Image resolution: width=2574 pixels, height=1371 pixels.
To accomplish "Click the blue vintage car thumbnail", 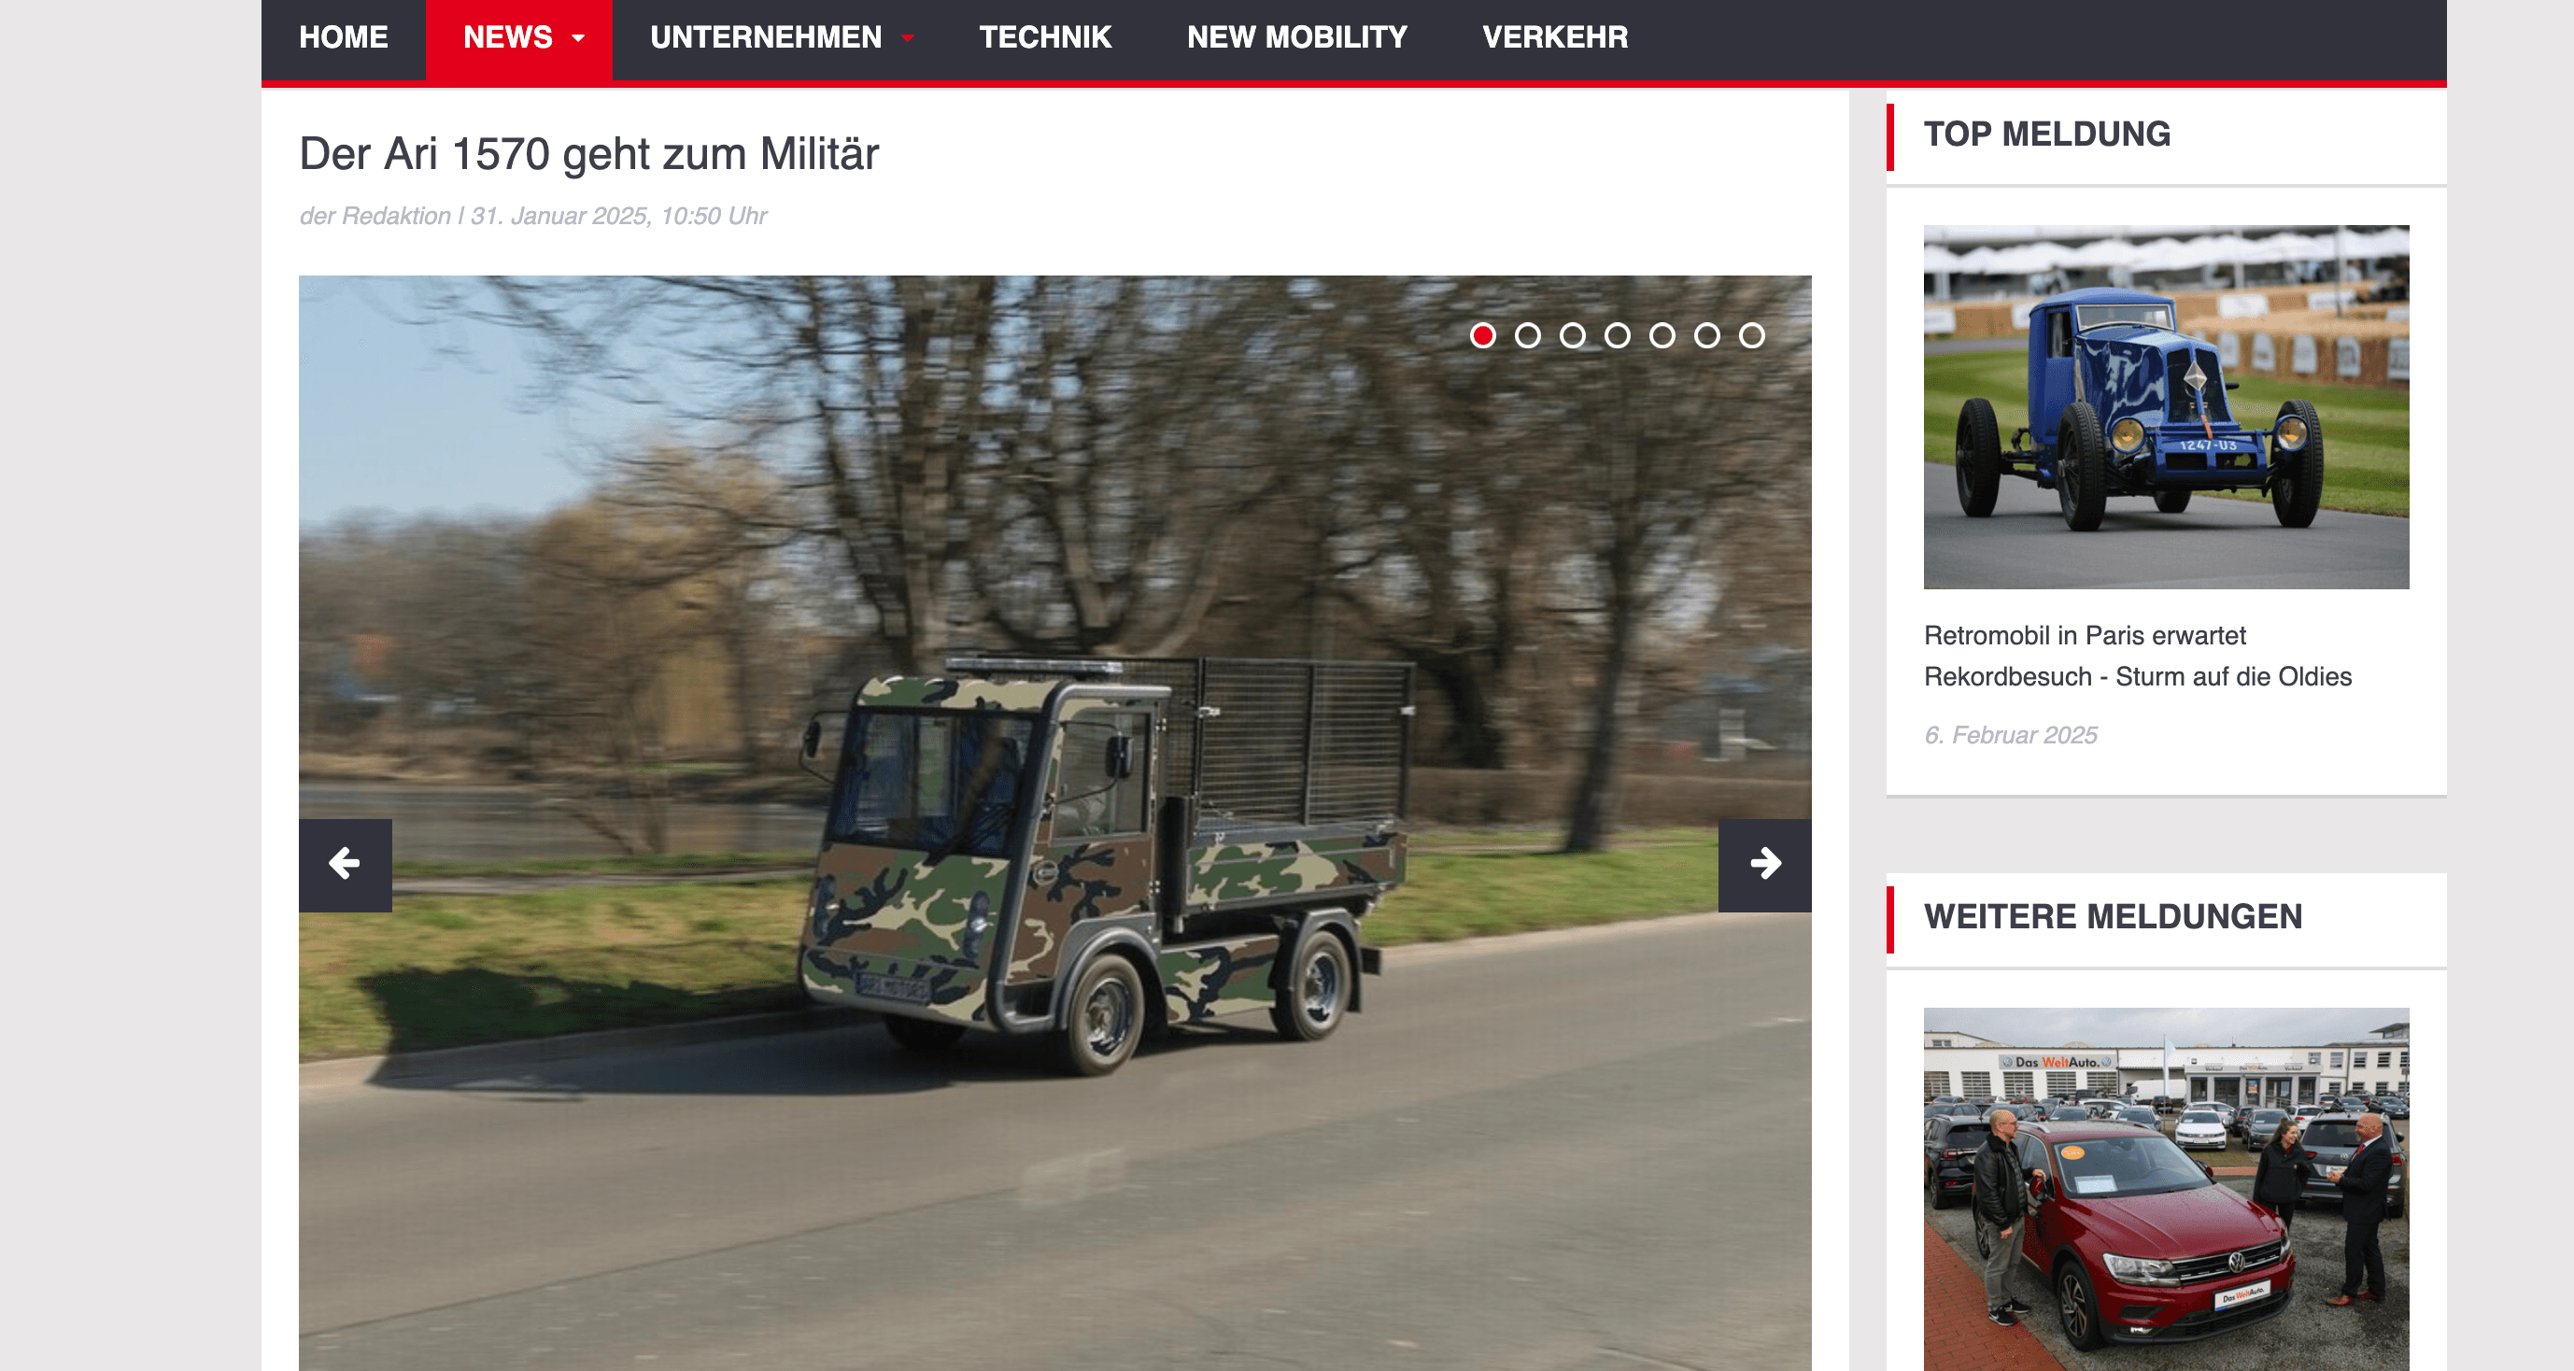I will pos(2165,406).
